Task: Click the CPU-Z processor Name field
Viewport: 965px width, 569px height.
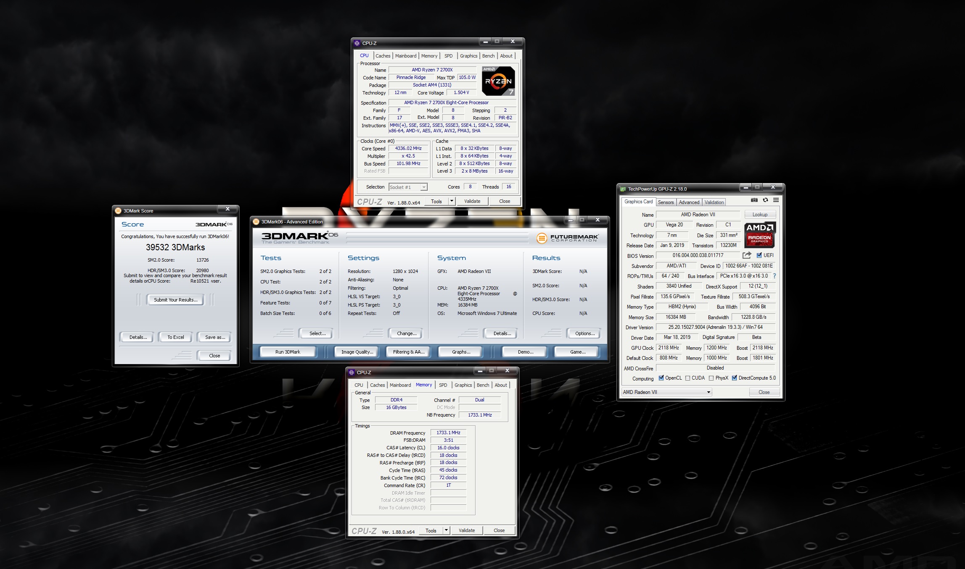Action: pos(432,70)
